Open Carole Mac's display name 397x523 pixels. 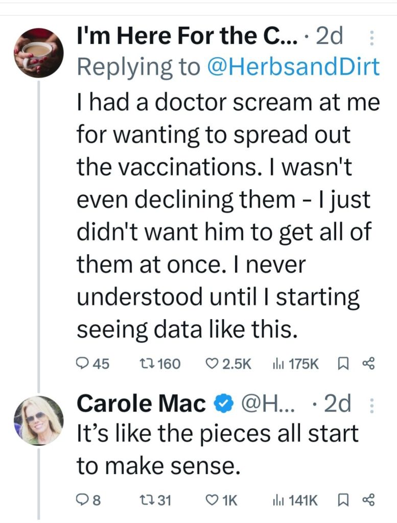(142, 405)
